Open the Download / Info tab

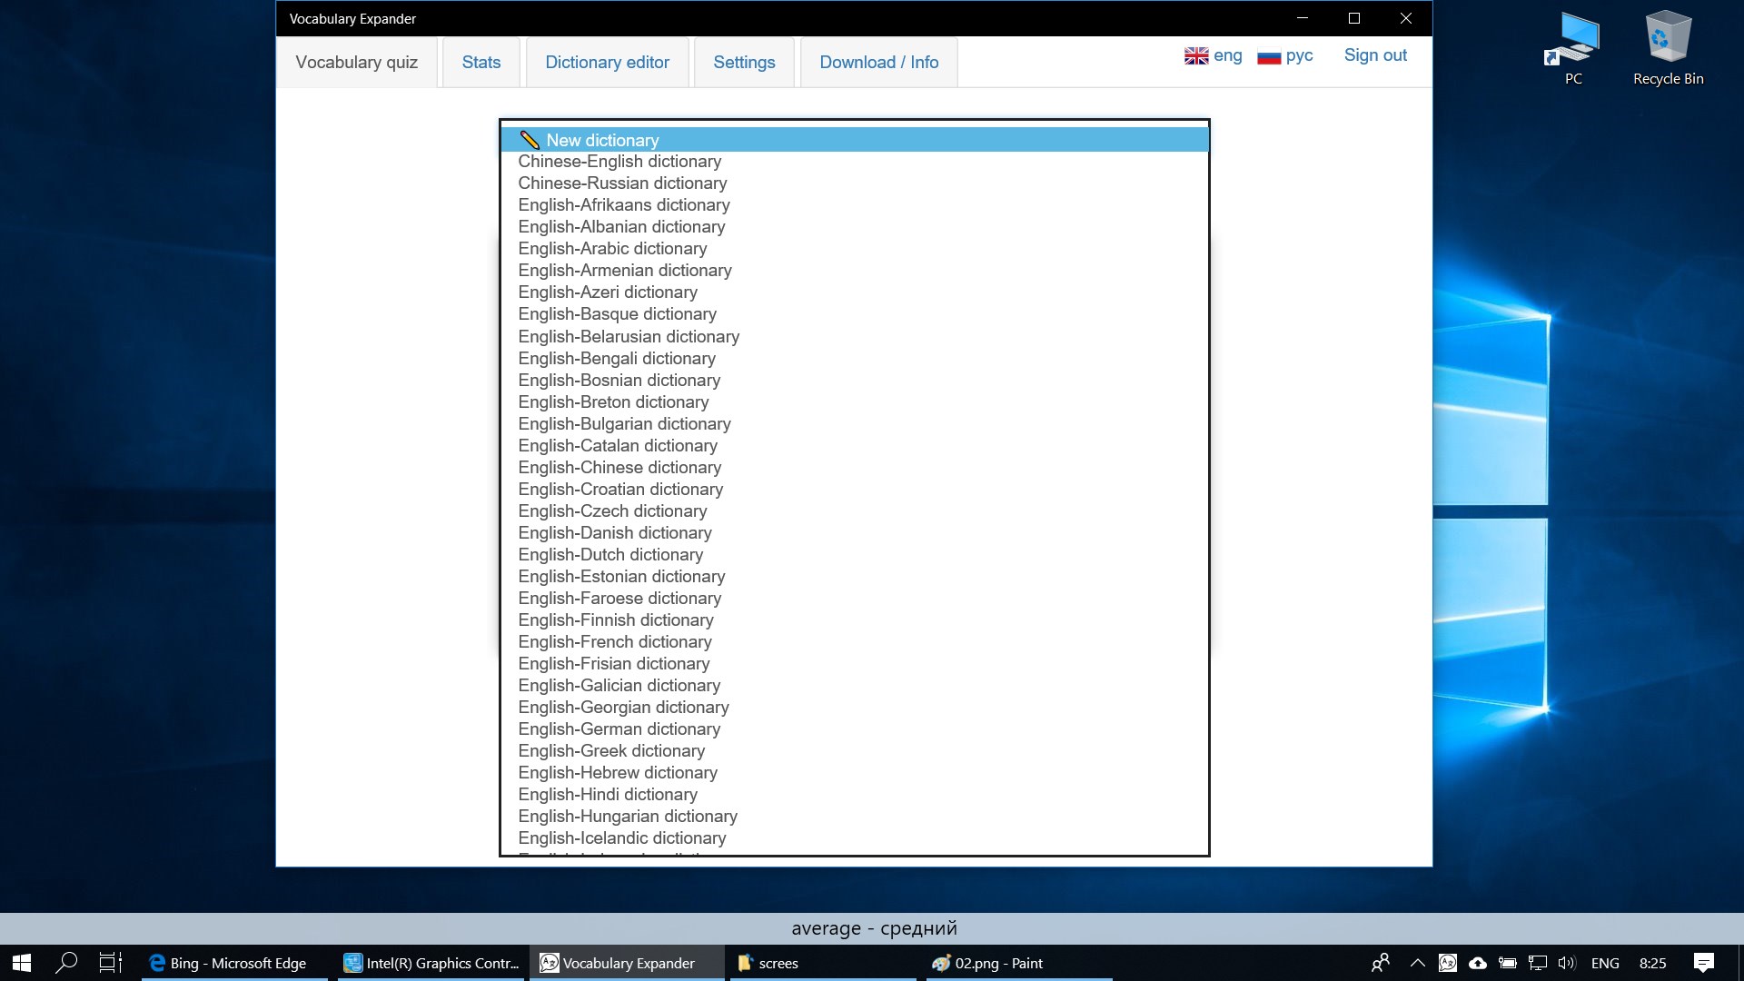[x=878, y=63]
